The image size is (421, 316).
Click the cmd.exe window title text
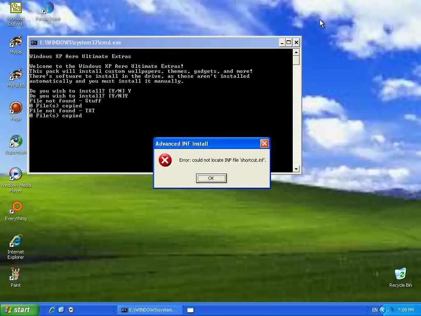pos(81,42)
